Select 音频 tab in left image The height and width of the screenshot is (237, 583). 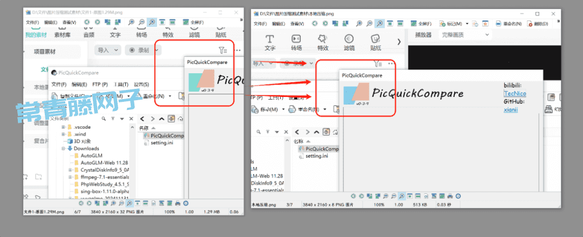click(89, 35)
